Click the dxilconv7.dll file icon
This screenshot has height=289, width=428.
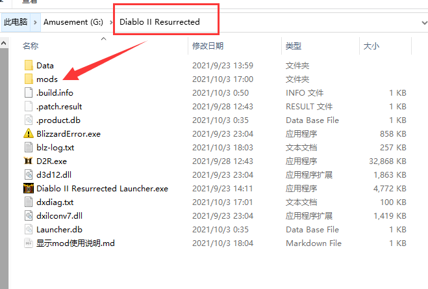click(29, 216)
